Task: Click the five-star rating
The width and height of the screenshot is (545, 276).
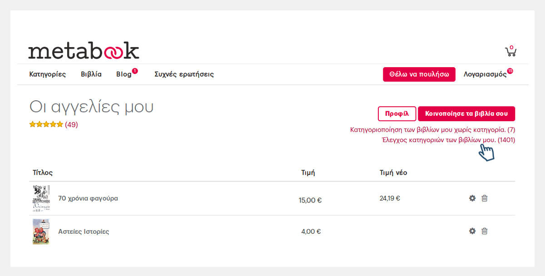Action: [x=46, y=124]
